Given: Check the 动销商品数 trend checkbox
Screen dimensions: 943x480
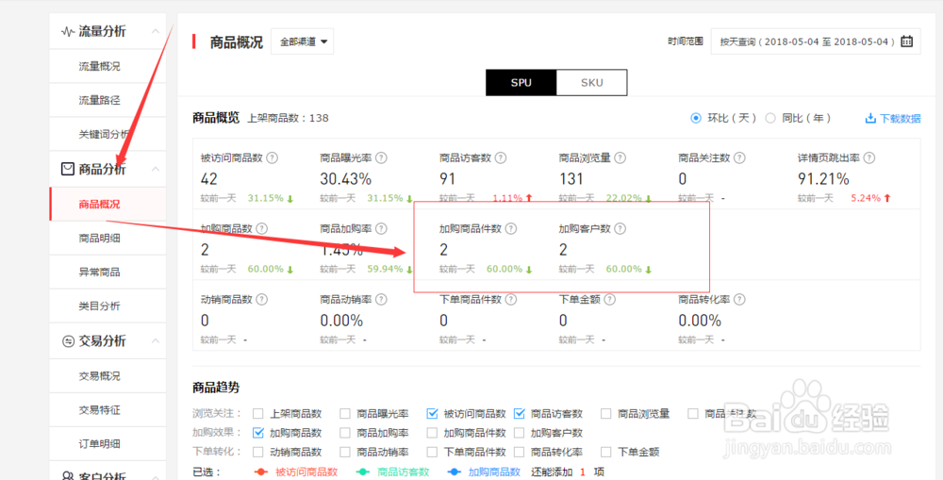Looking at the screenshot, I should 258,452.
